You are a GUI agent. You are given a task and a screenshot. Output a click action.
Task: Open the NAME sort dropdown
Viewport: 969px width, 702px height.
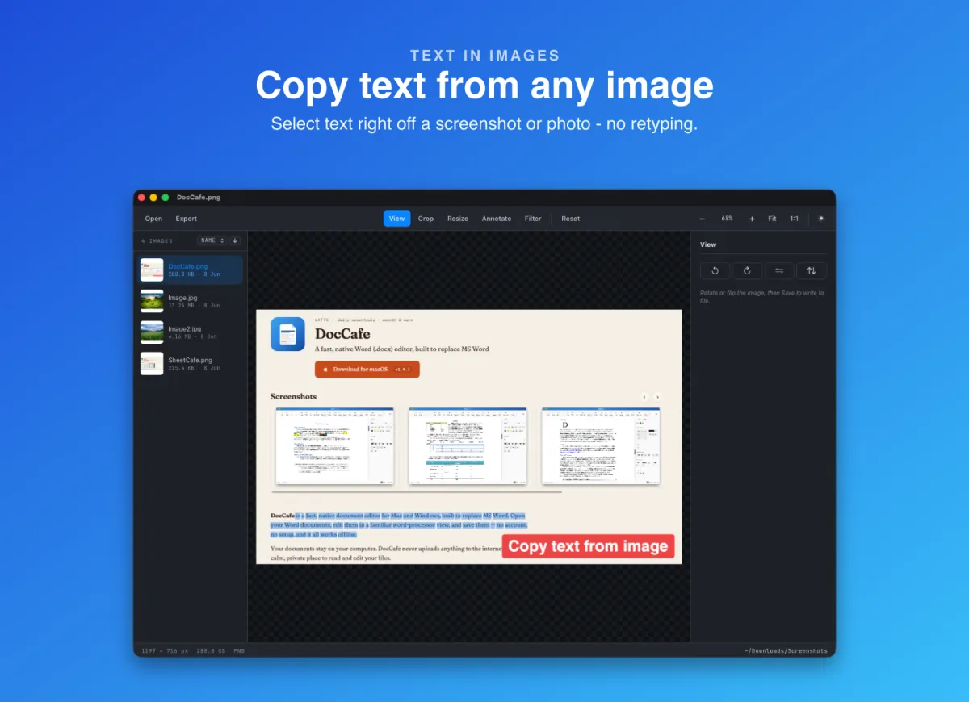(x=212, y=240)
